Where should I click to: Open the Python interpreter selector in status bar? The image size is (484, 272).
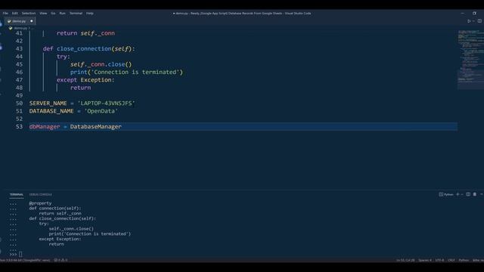tap(25, 260)
